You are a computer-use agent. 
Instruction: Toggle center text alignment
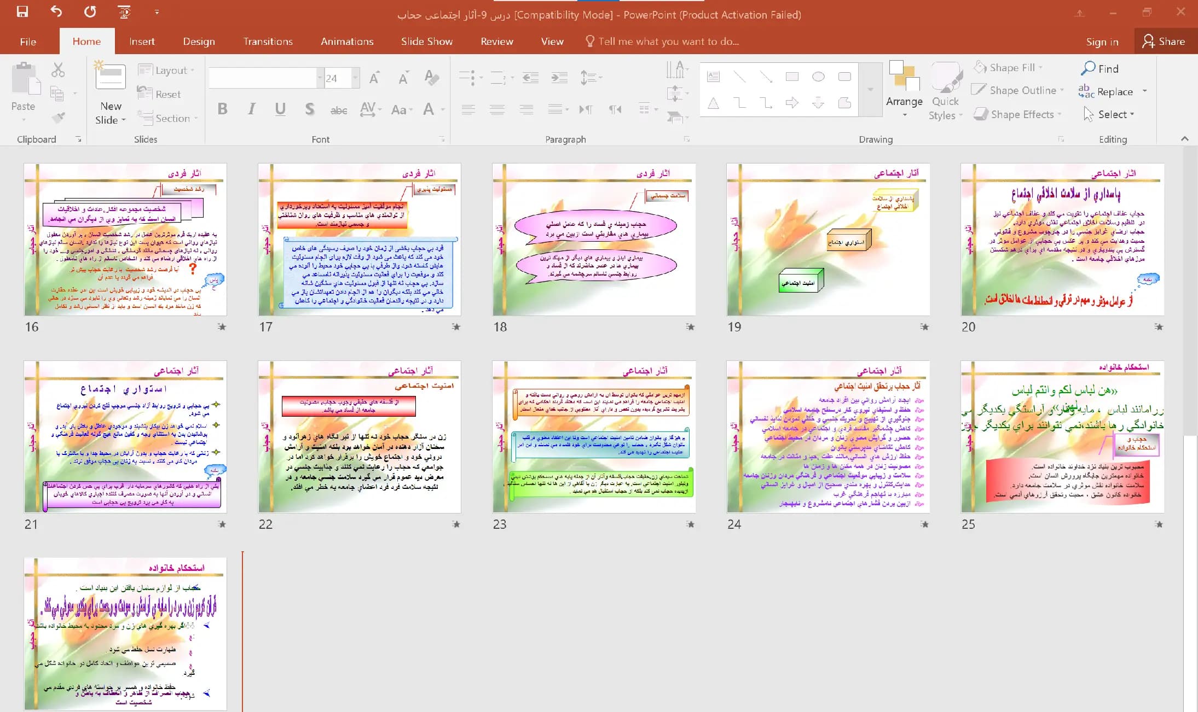pyautogui.click(x=497, y=109)
